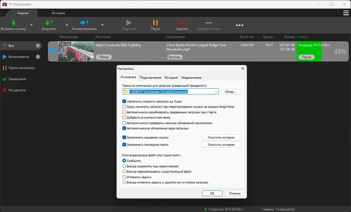The image size is (351, 212).
Task: Expand the Загрузить dropdown arrow
Action: [67, 25]
